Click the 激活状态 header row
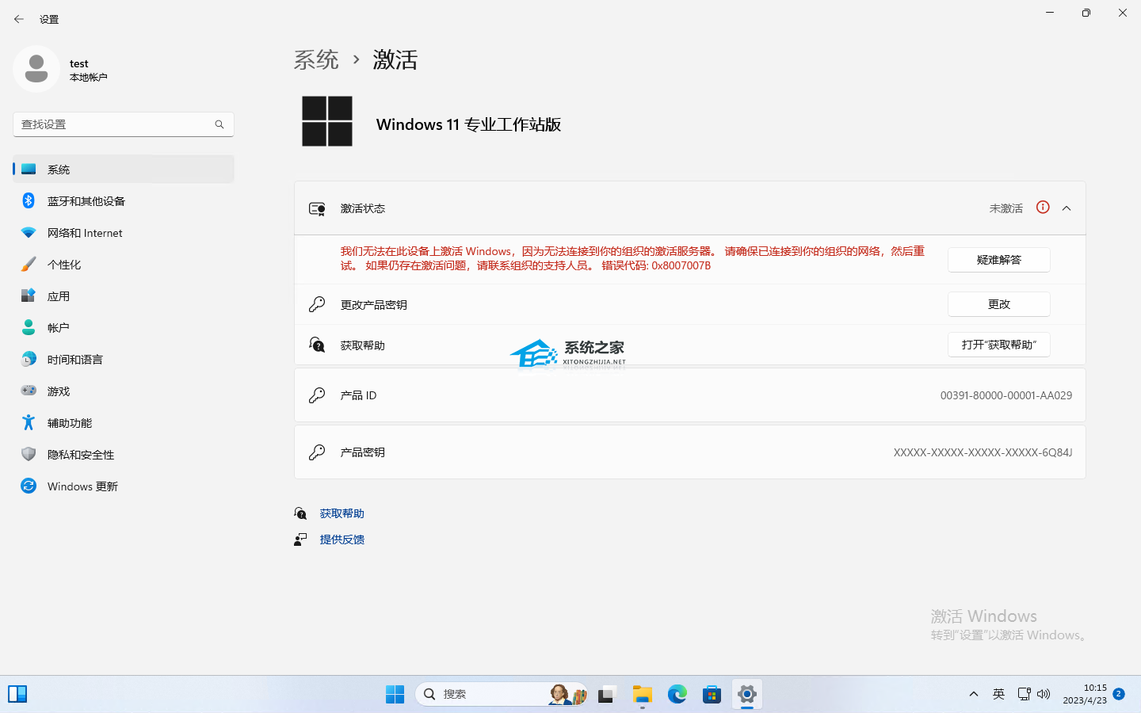 coord(690,208)
